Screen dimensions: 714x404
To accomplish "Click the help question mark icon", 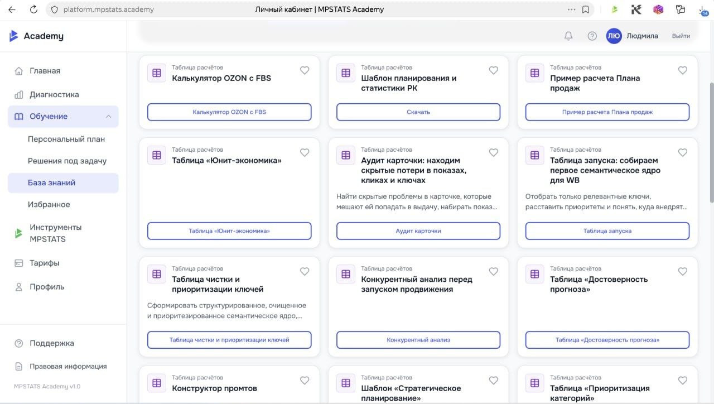I will 592,36.
